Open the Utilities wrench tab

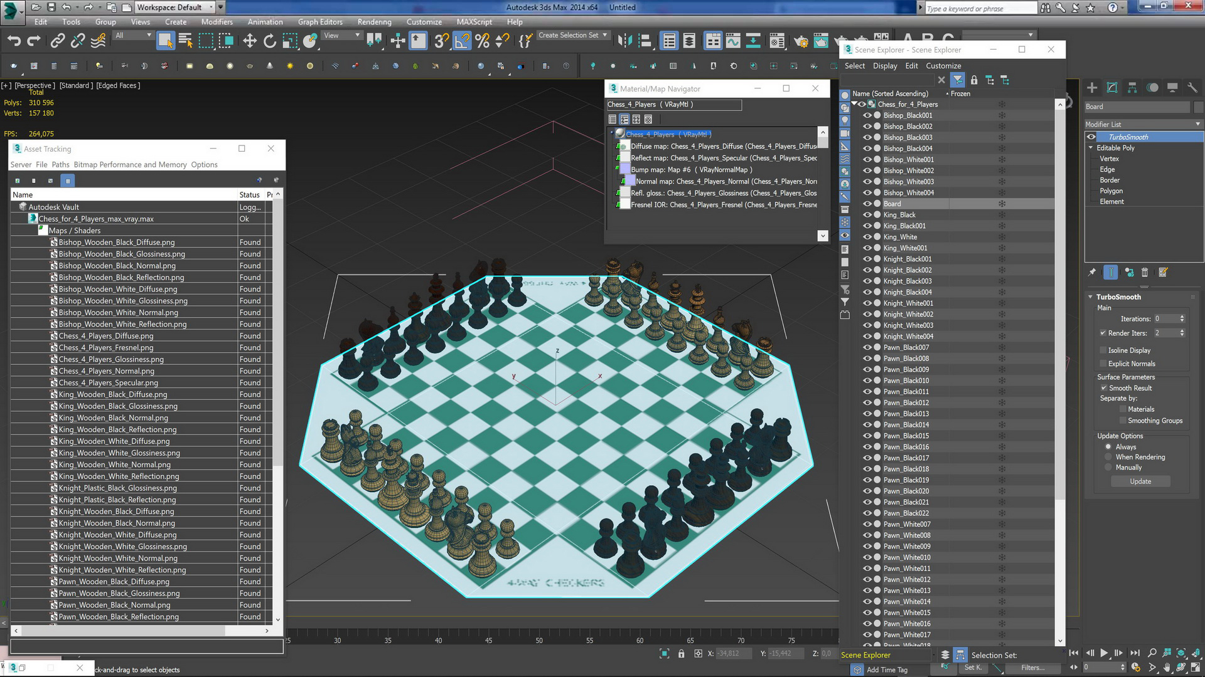[1192, 88]
